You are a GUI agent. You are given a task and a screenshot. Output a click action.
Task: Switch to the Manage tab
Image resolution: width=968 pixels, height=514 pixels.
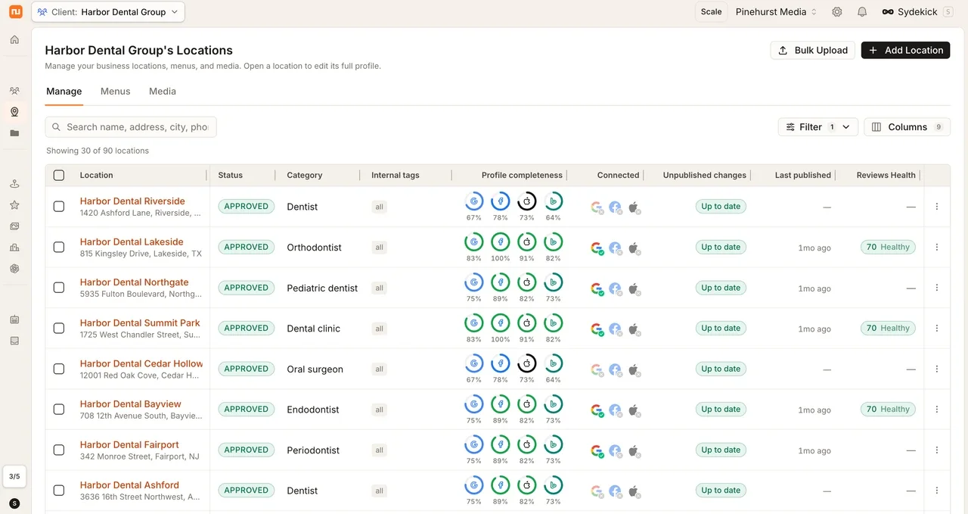[x=64, y=92]
